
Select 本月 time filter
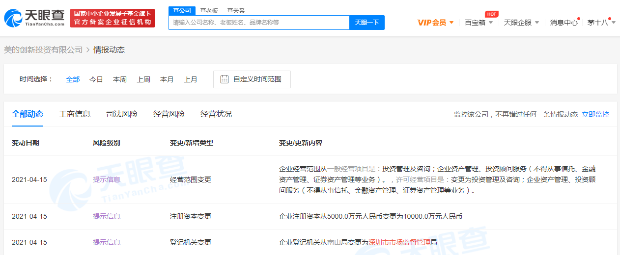(167, 79)
